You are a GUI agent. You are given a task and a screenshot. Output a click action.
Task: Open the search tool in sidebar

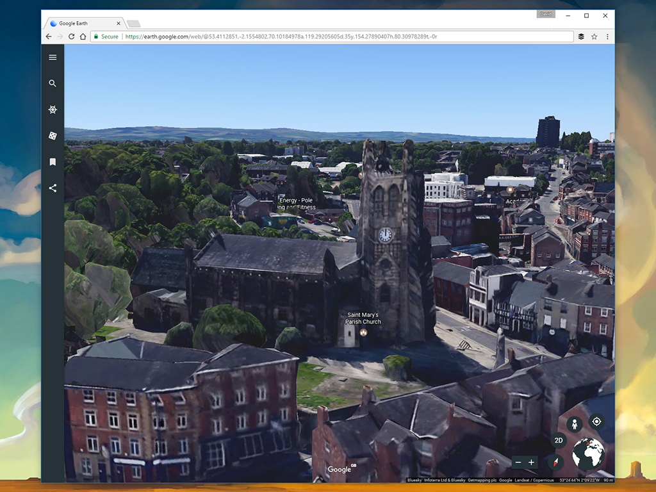coord(53,83)
